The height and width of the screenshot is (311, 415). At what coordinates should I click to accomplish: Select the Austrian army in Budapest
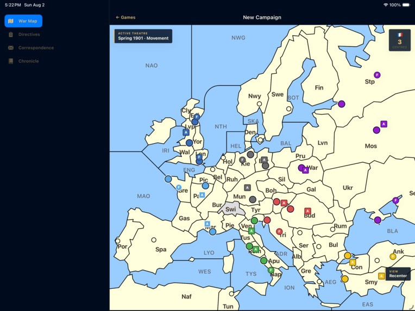click(x=307, y=211)
